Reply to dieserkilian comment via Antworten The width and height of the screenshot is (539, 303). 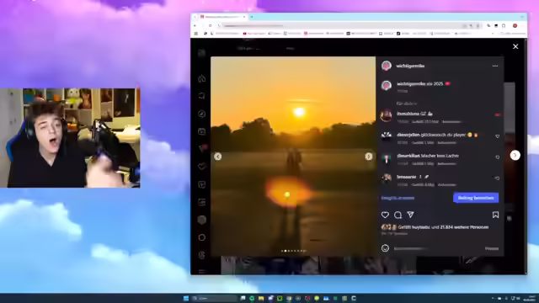point(447,163)
